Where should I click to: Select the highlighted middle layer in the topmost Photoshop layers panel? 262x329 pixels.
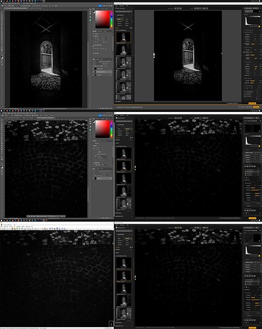pos(103,72)
